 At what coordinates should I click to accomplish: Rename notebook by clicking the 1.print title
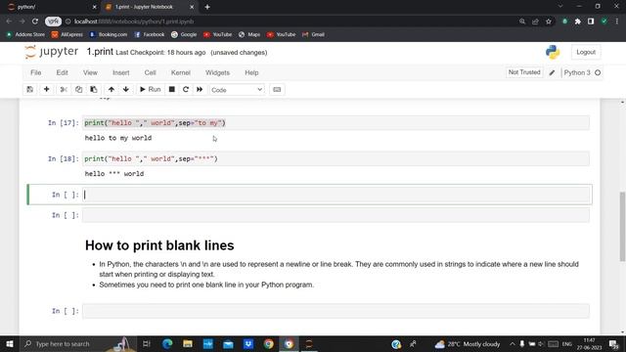100,52
